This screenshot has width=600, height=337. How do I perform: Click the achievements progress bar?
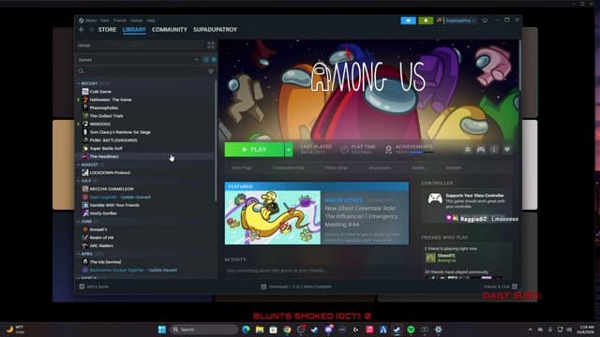[421, 153]
